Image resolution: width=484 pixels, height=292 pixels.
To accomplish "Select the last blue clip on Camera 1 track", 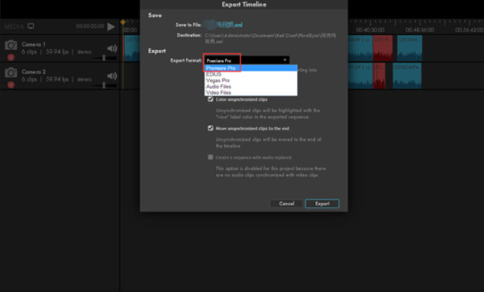I will (410, 48).
